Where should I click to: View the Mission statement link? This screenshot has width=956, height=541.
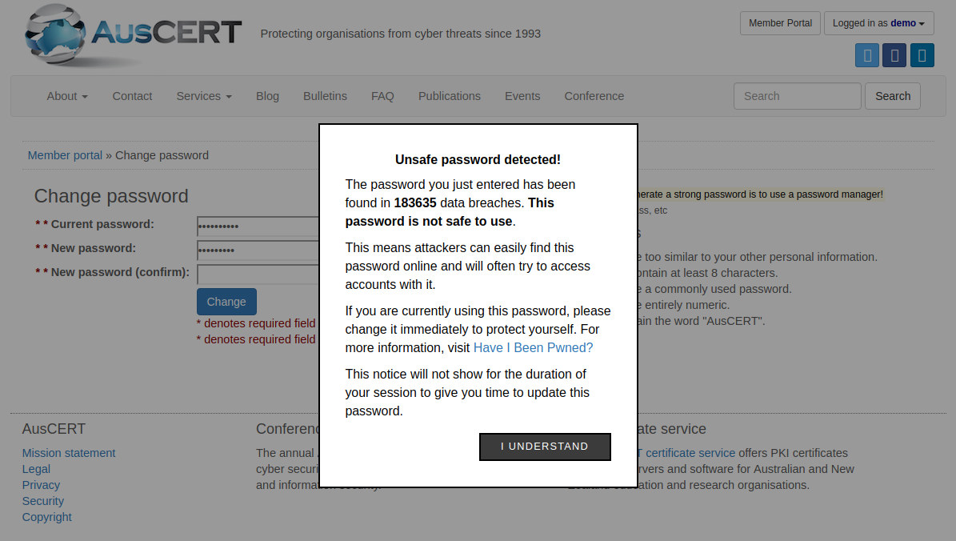pos(69,453)
